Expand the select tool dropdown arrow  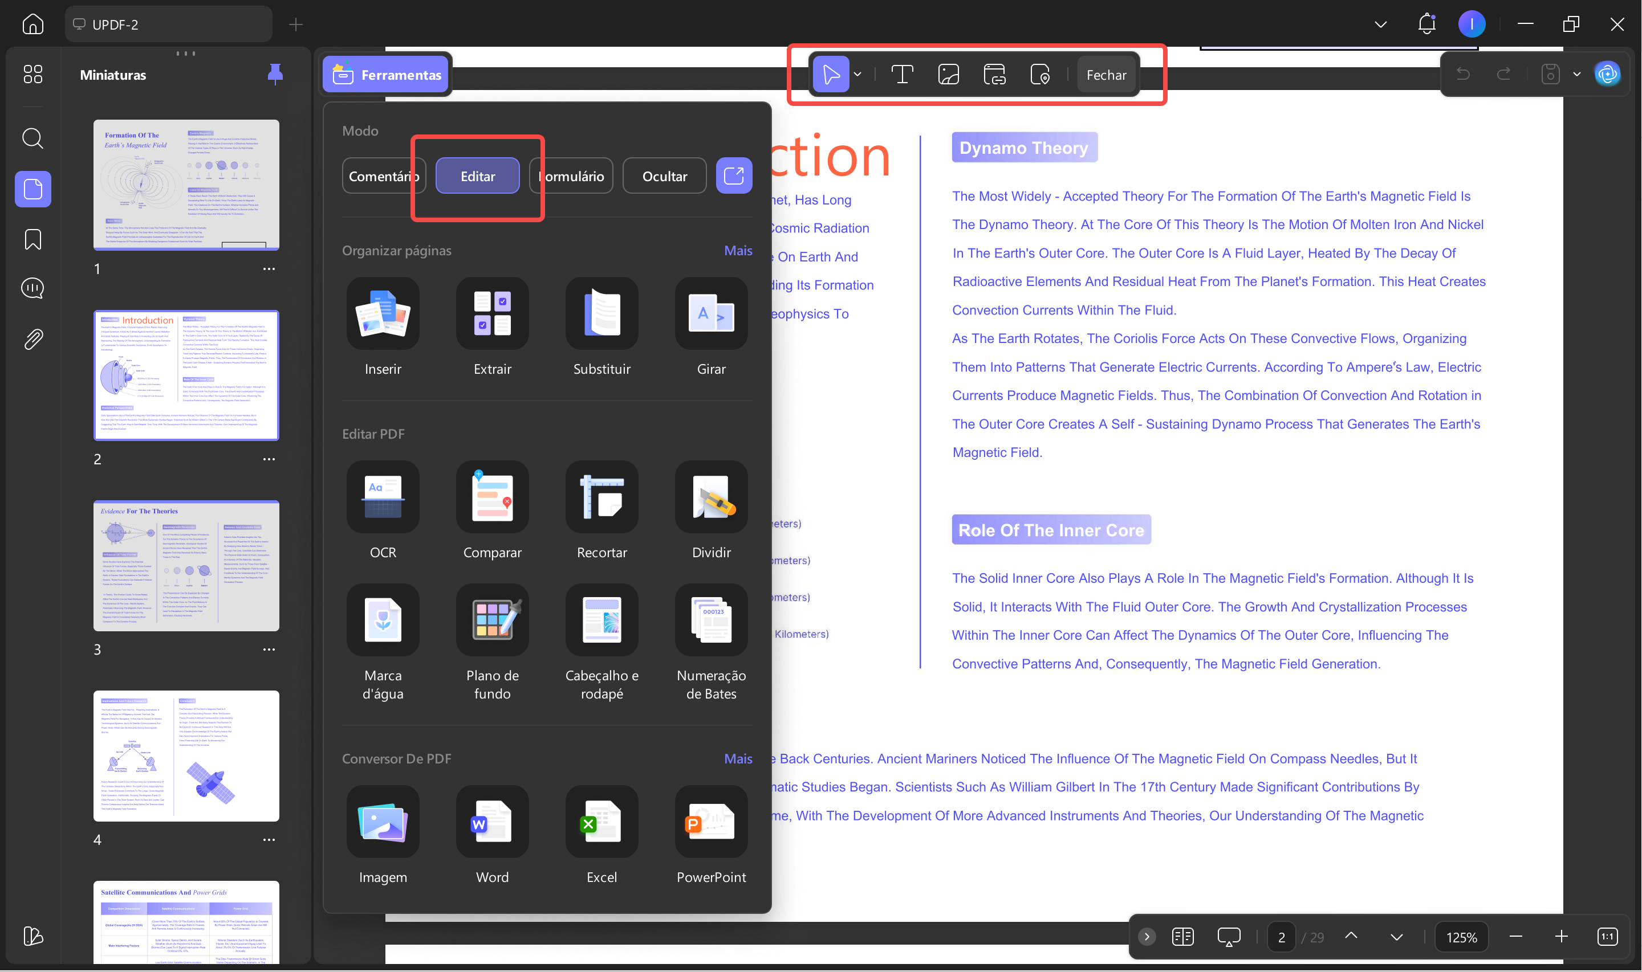tap(857, 75)
